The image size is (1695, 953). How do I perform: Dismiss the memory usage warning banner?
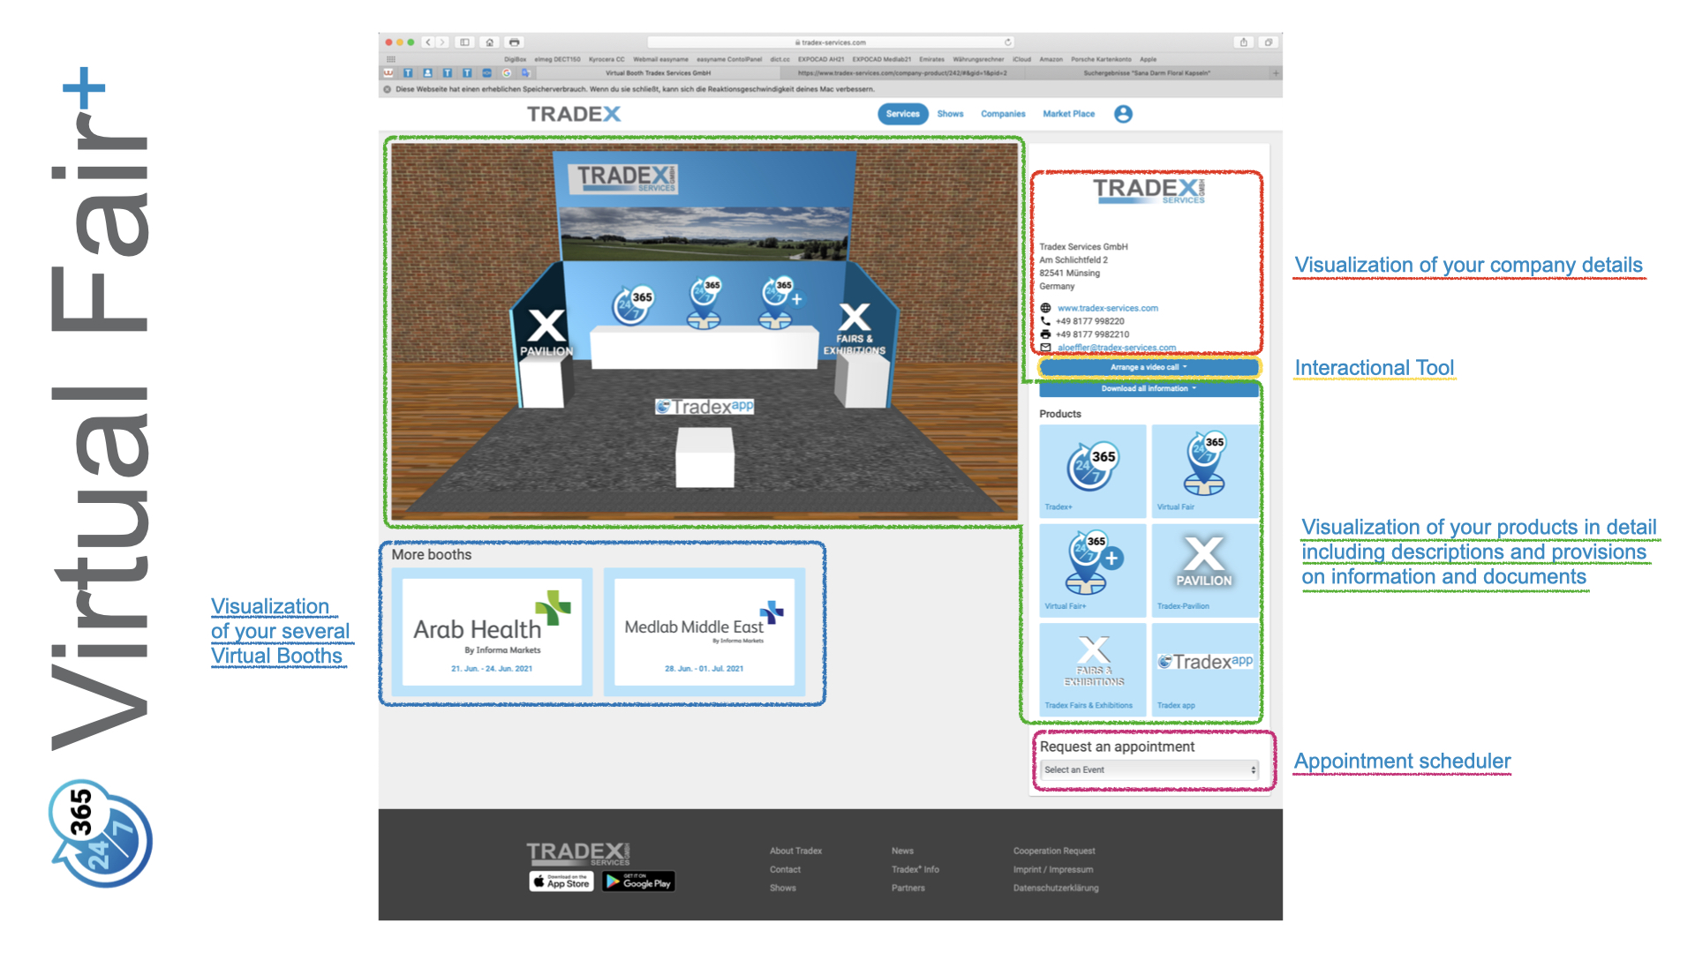[x=388, y=89]
